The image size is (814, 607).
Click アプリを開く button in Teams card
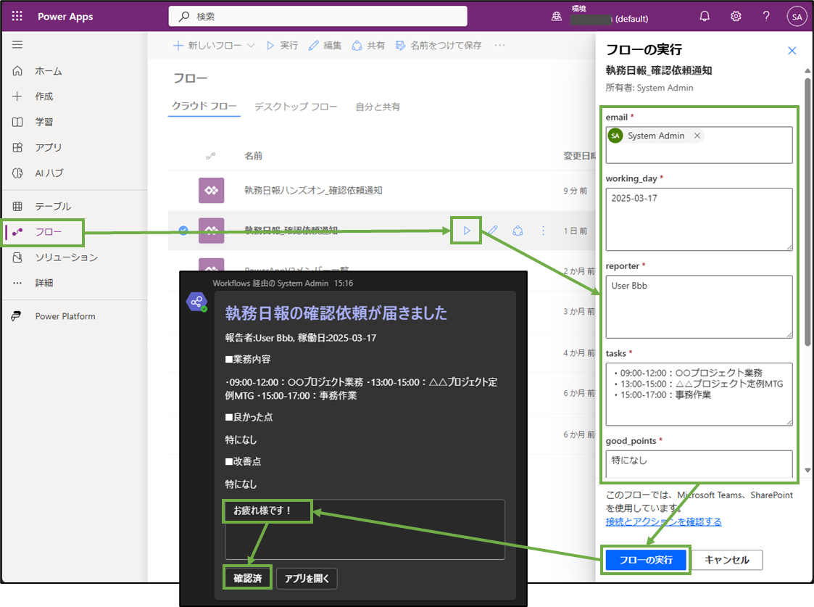click(x=307, y=579)
